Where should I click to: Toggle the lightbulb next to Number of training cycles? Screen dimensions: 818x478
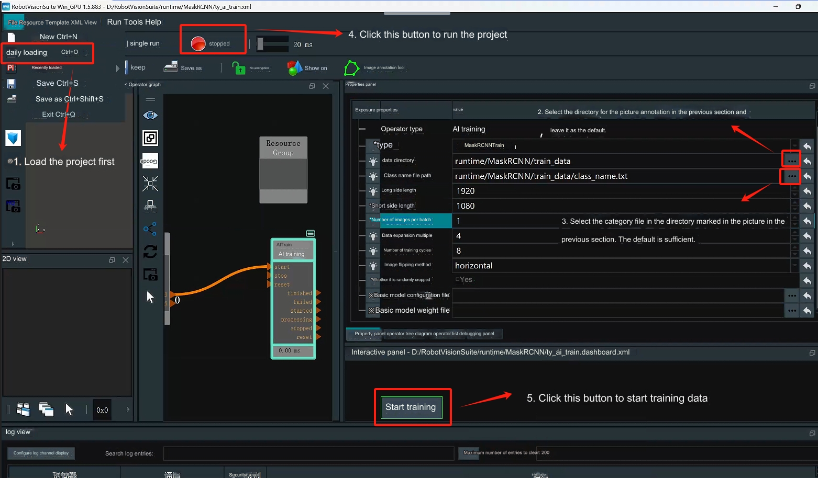pos(373,251)
